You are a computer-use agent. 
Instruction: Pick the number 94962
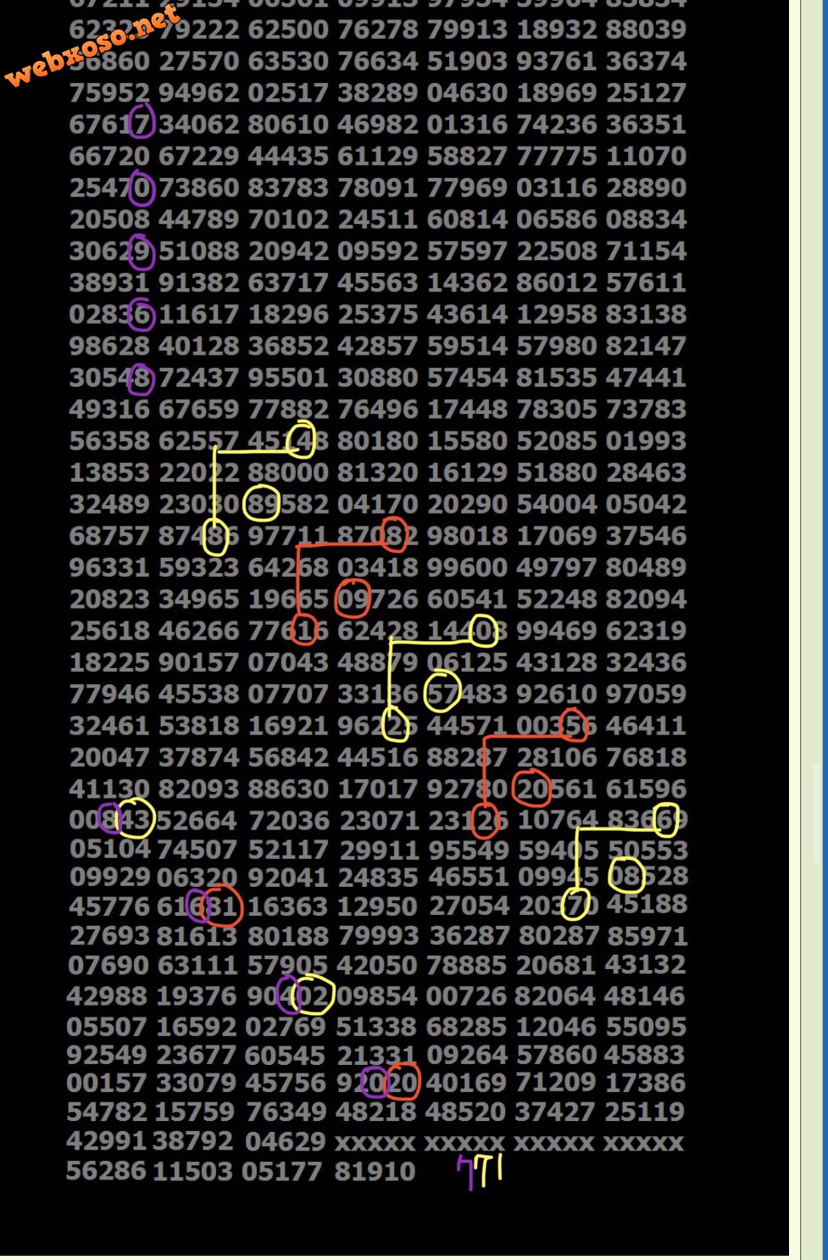coord(199,92)
